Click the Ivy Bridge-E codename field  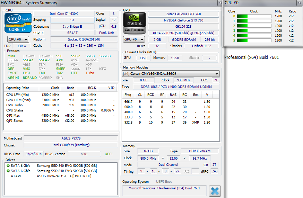coord(72,26)
